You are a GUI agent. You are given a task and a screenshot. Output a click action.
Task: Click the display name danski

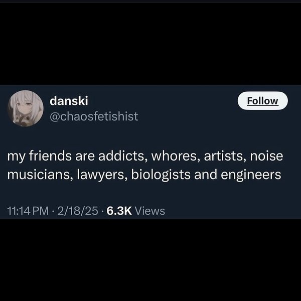tap(69, 101)
